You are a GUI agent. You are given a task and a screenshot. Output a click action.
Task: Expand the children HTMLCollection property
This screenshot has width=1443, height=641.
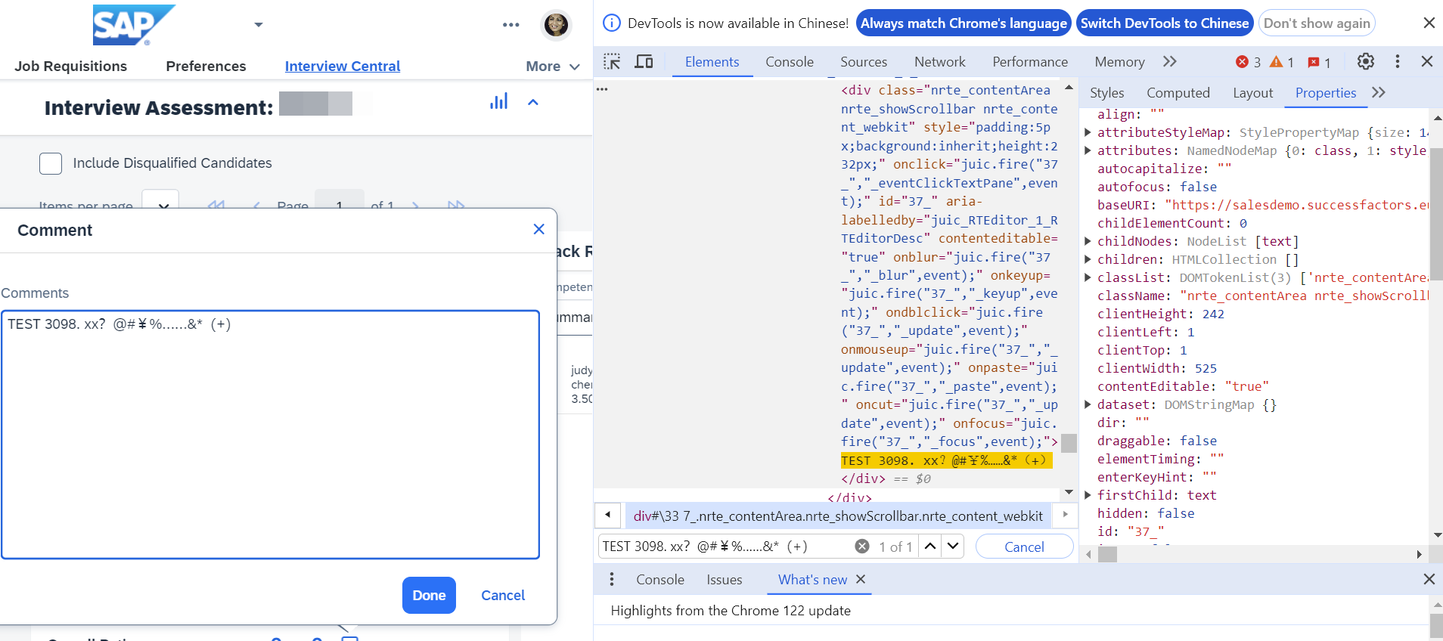pos(1088,259)
